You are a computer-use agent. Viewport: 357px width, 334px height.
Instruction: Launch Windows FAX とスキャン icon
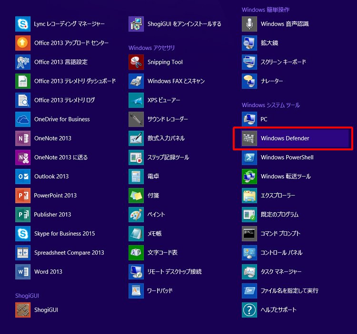point(136,81)
